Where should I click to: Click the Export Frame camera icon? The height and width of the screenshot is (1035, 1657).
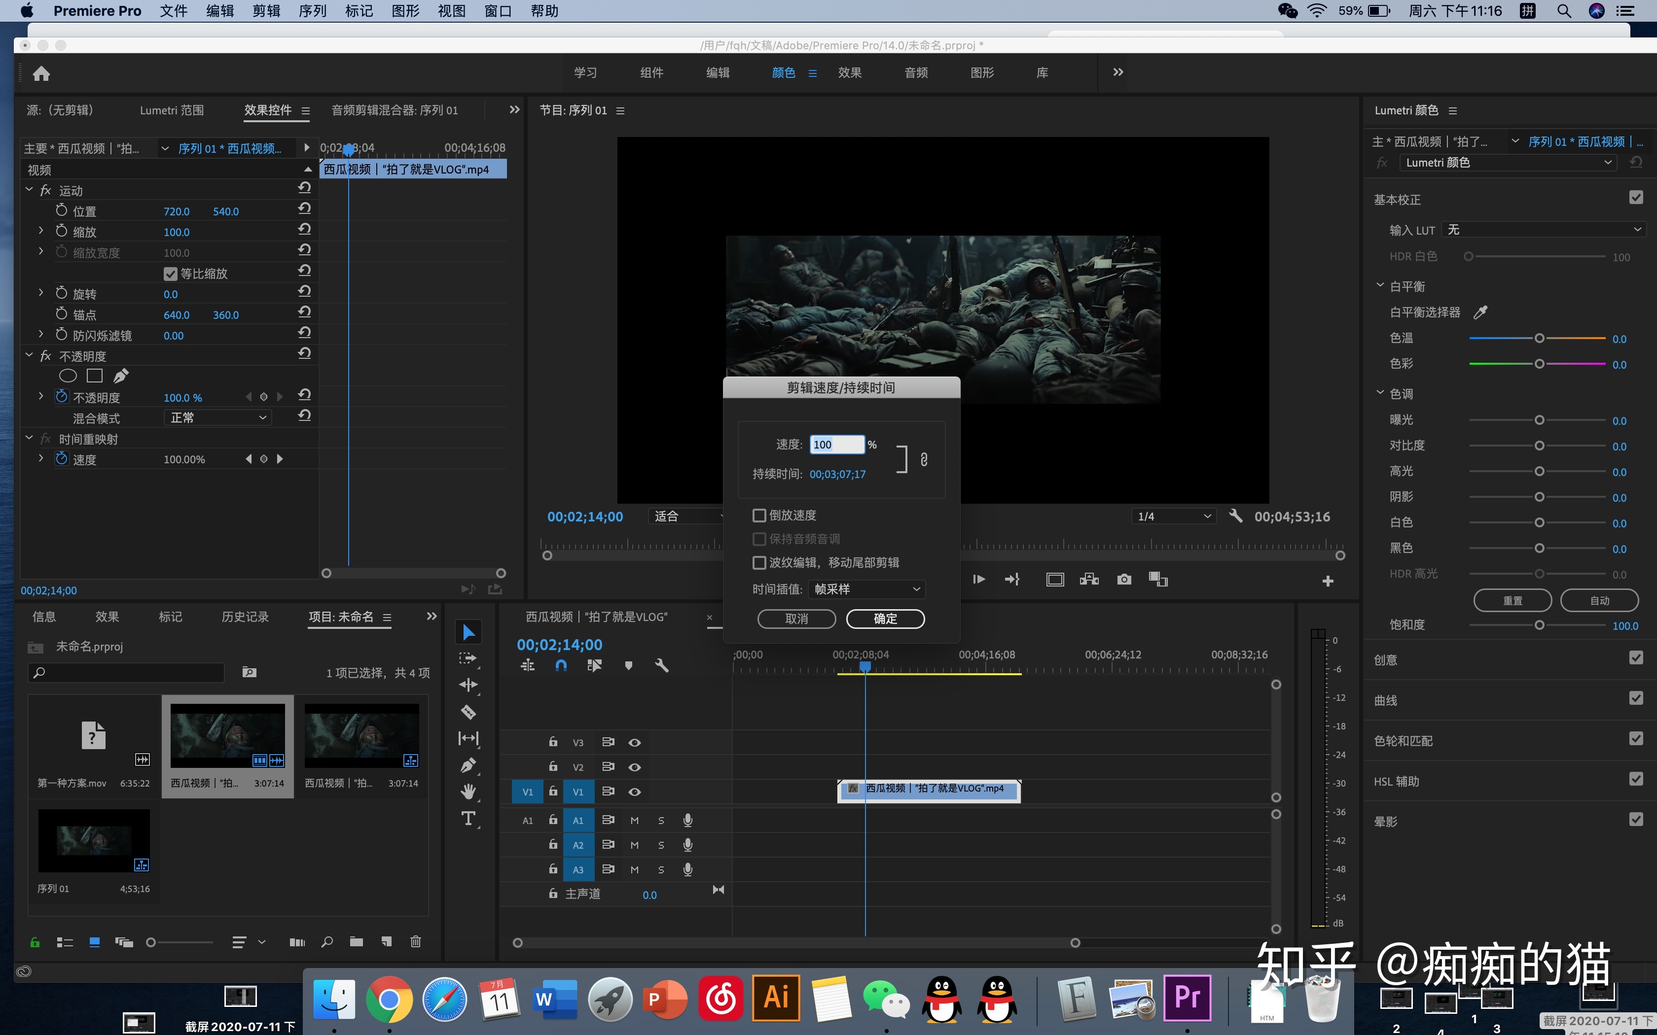coord(1123,580)
